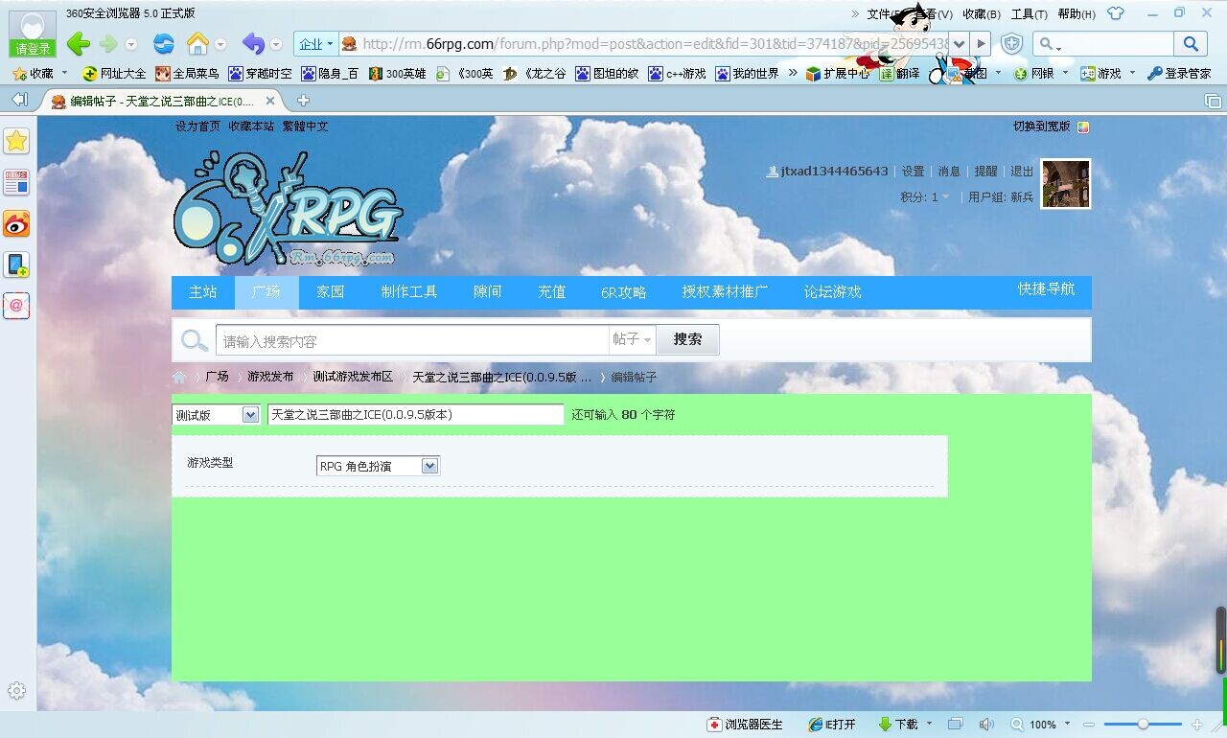Expand the 下载 dropdown arrow in status bar

click(x=929, y=725)
